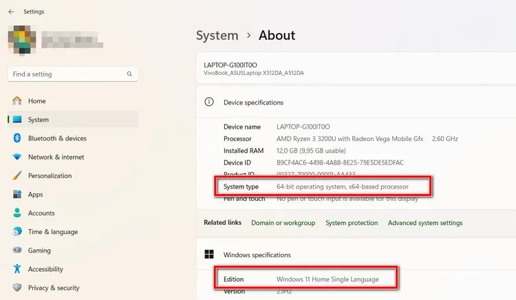The height and width of the screenshot is (300, 516).
Task: Open Accounts settings
Action: pyautogui.click(x=41, y=213)
